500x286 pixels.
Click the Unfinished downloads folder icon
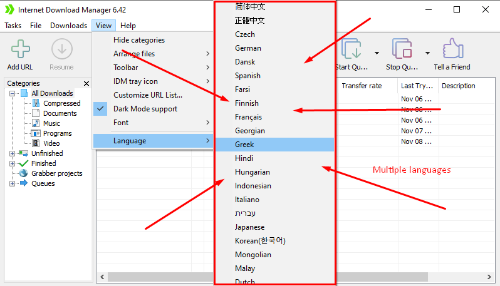23,153
